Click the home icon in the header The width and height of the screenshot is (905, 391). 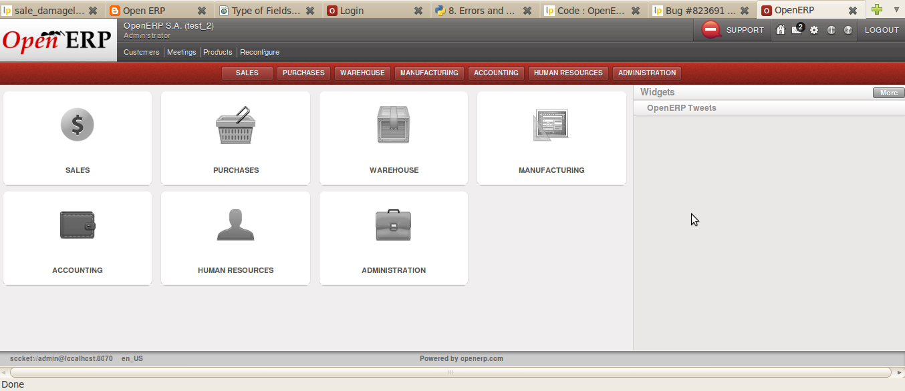[x=780, y=30]
